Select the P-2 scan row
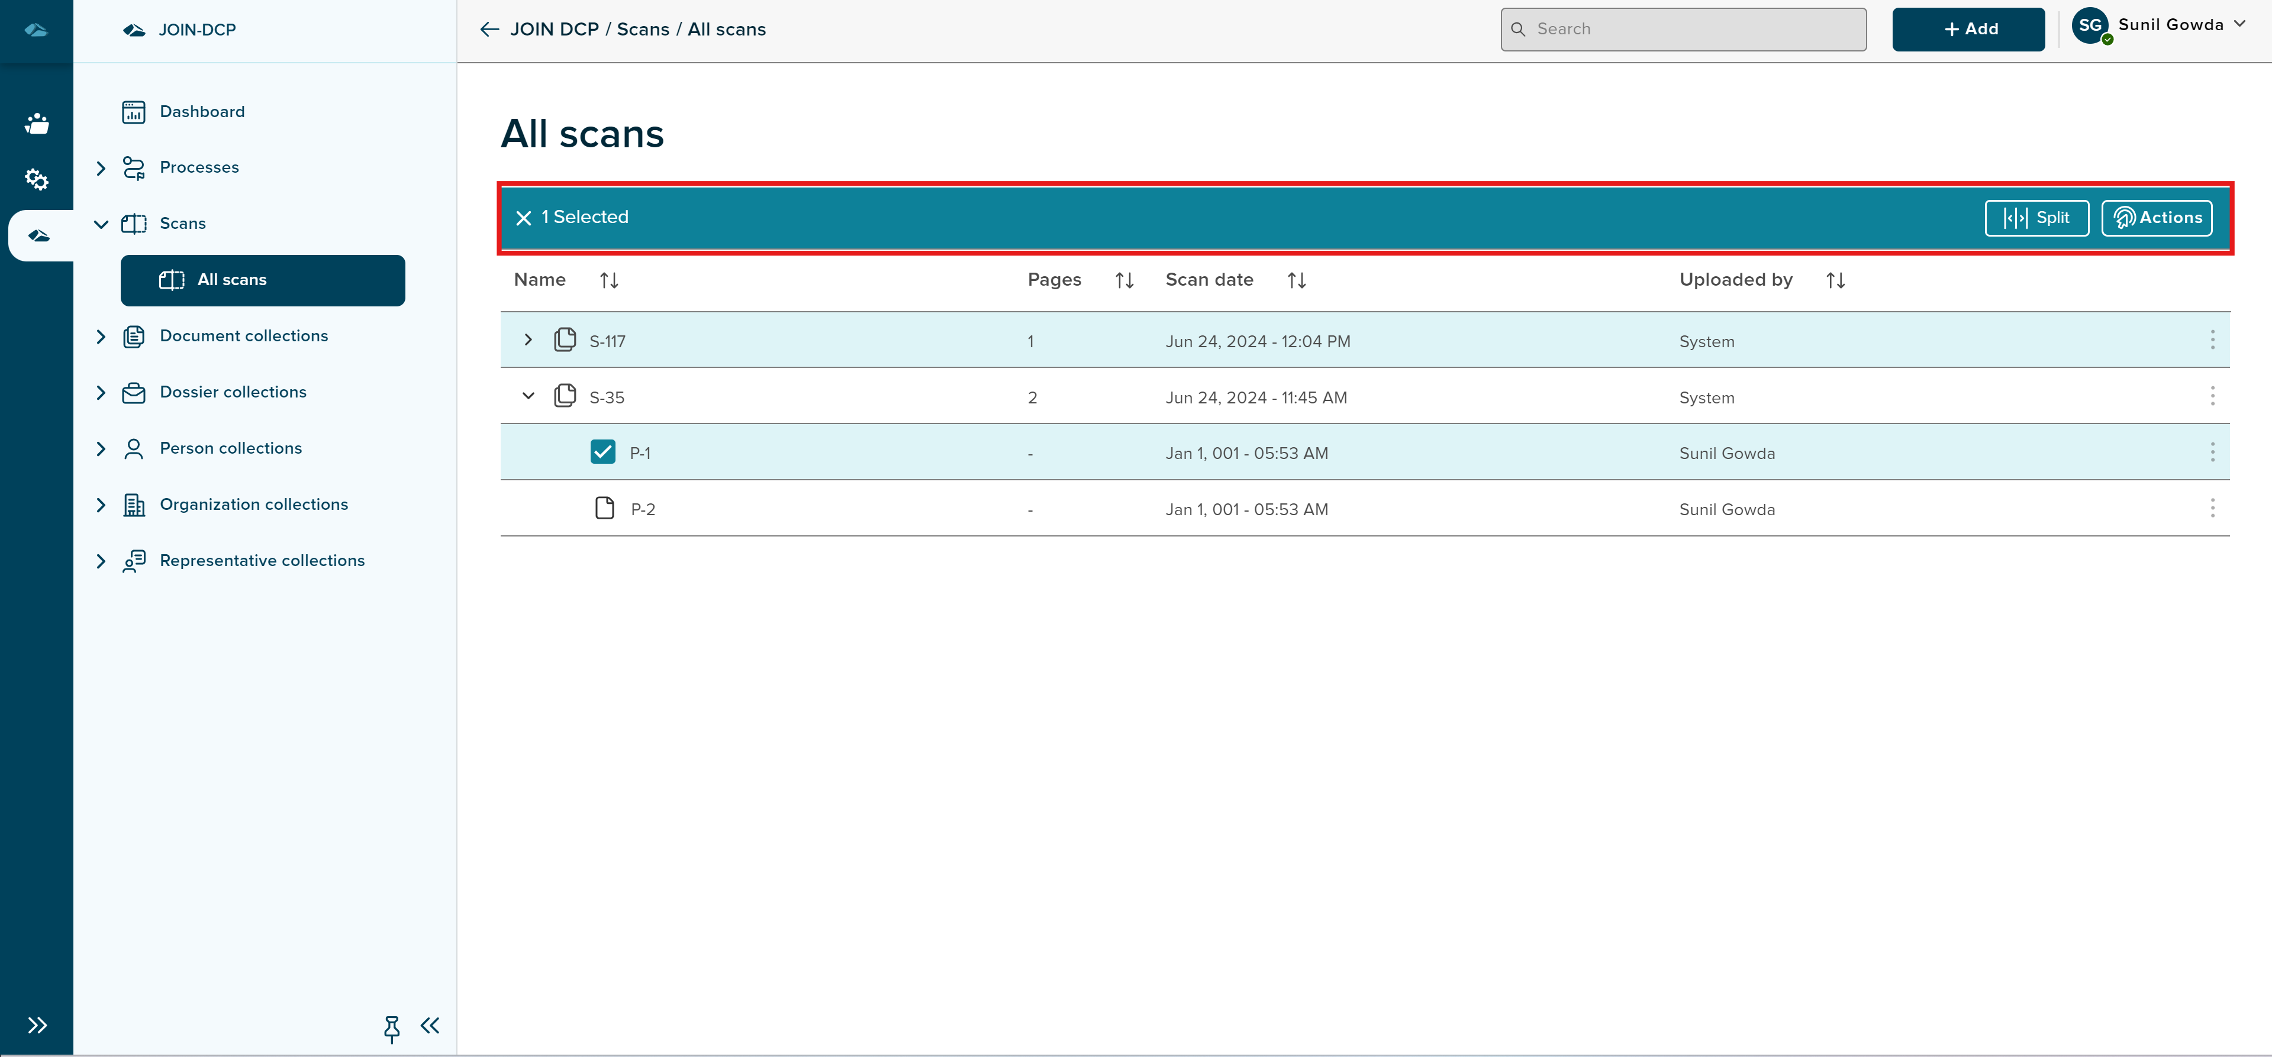 click(x=642, y=509)
